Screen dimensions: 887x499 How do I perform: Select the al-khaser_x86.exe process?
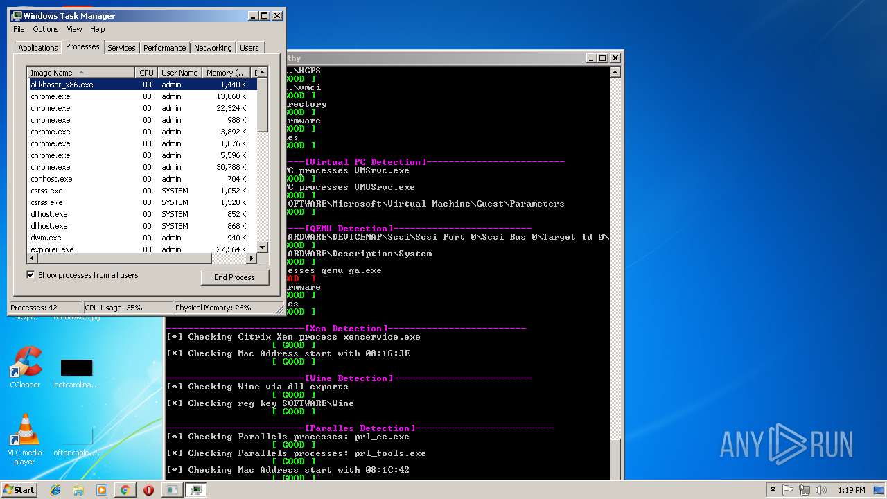[x=143, y=85]
